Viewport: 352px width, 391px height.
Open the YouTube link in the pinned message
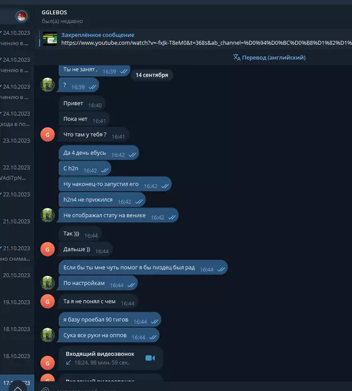click(206, 43)
